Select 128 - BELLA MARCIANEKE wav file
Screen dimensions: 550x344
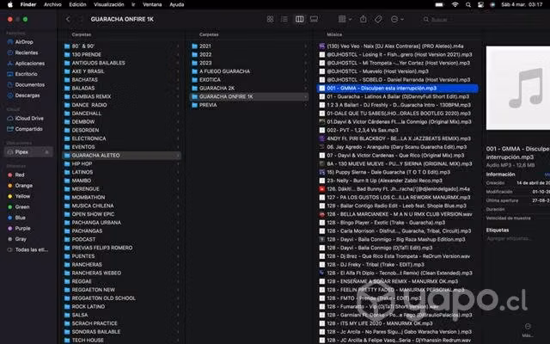coord(398,214)
